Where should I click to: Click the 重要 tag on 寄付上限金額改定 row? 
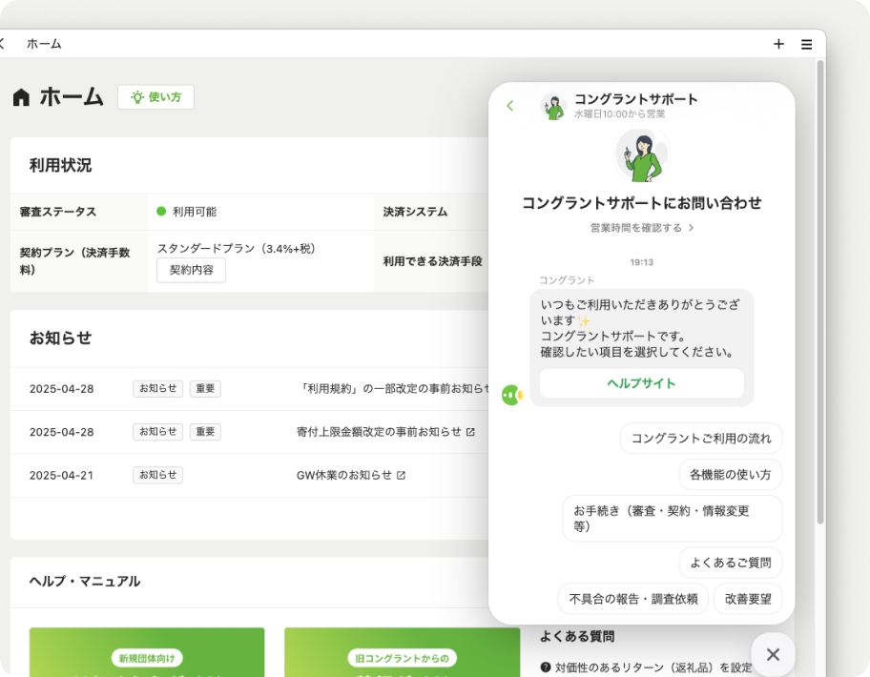click(x=205, y=432)
